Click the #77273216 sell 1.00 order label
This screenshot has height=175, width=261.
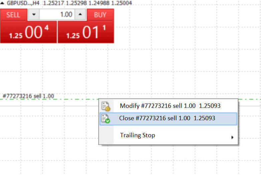click(x=28, y=96)
